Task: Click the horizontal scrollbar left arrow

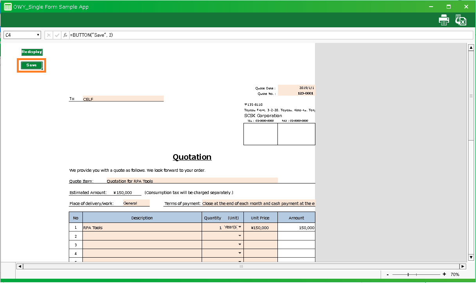Action: pos(20,266)
